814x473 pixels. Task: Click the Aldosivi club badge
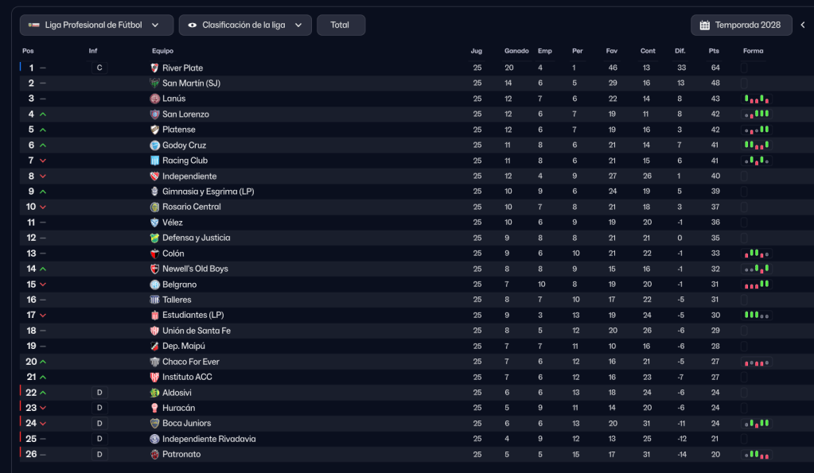[x=155, y=393]
